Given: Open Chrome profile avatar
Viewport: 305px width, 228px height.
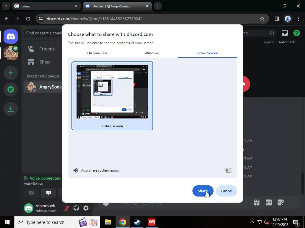Looking at the screenshot, I should pos(288,19).
